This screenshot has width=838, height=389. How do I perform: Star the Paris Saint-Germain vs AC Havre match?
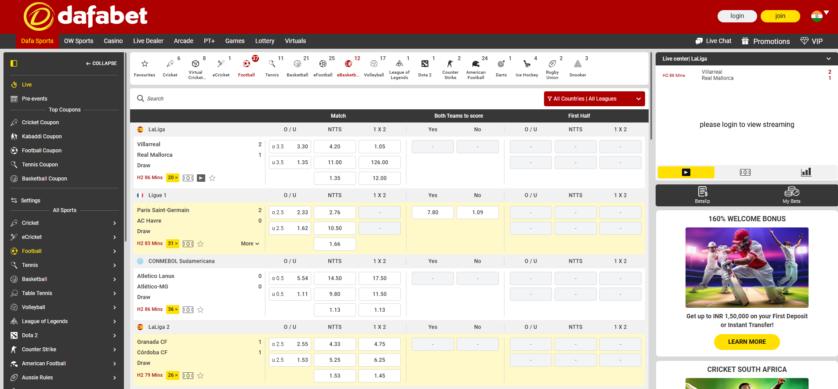[x=200, y=244]
